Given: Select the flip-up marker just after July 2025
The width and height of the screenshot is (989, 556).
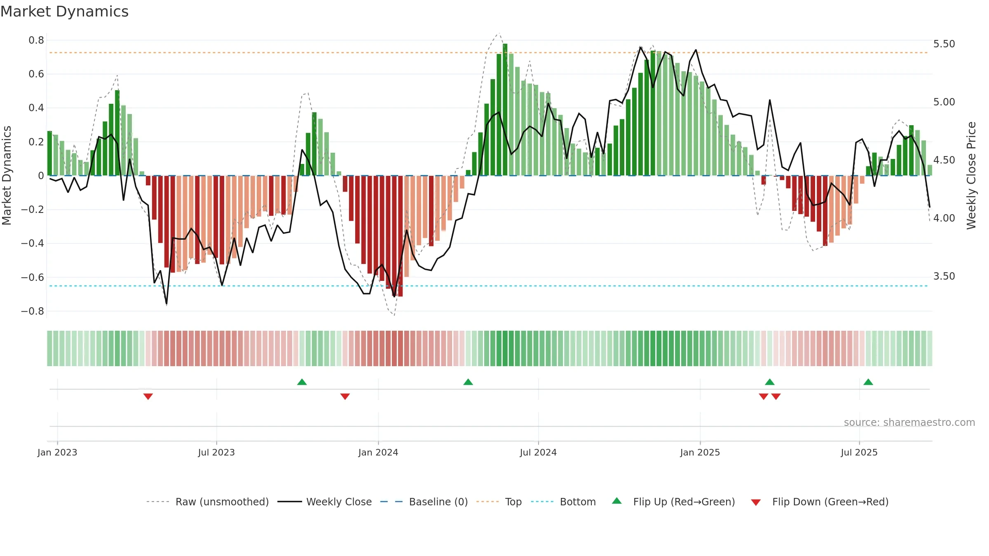Looking at the screenshot, I should 868,382.
